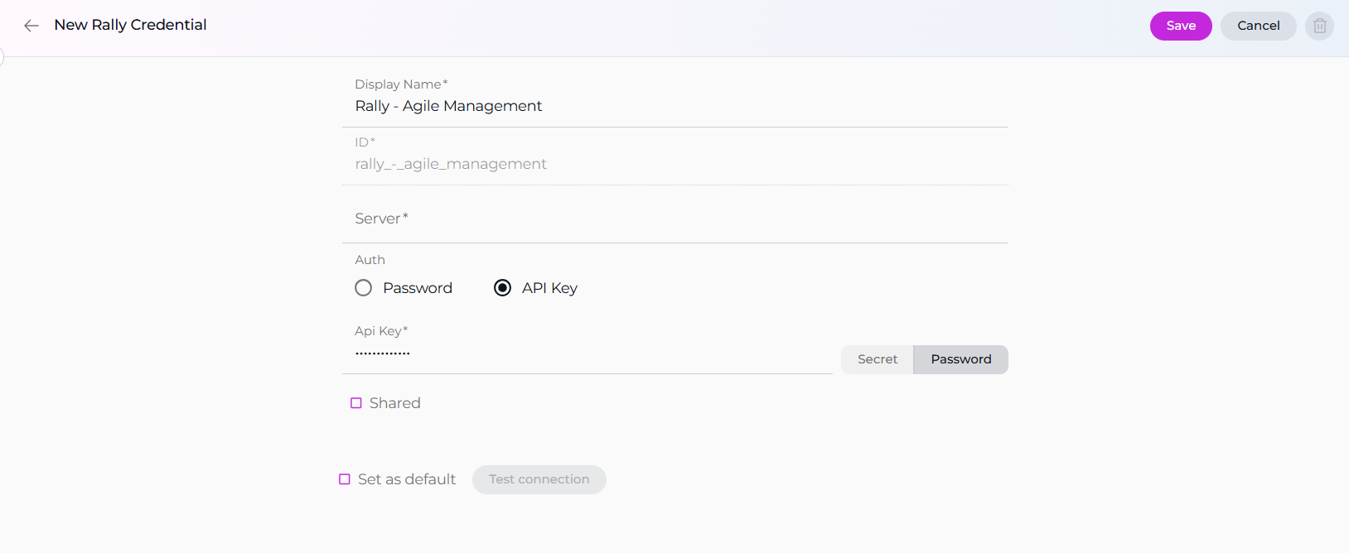Test connection for the Rally credential
The image size is (1349, 553).
pyautogui.click(x=539, y=479)
